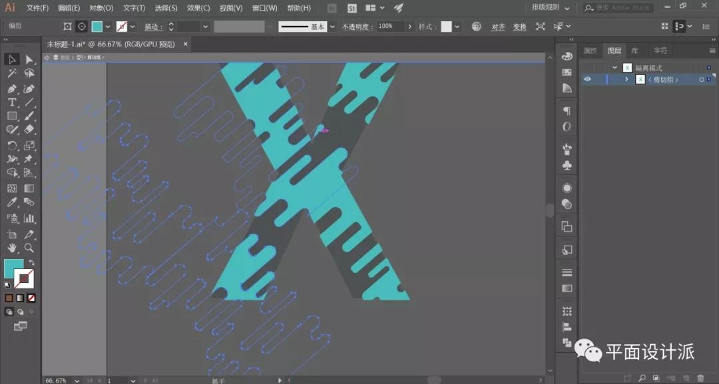Activate the Direct Selection tool
Image resolution: width=719 pixels, height=384 pixels.
[x=29, y=60]
